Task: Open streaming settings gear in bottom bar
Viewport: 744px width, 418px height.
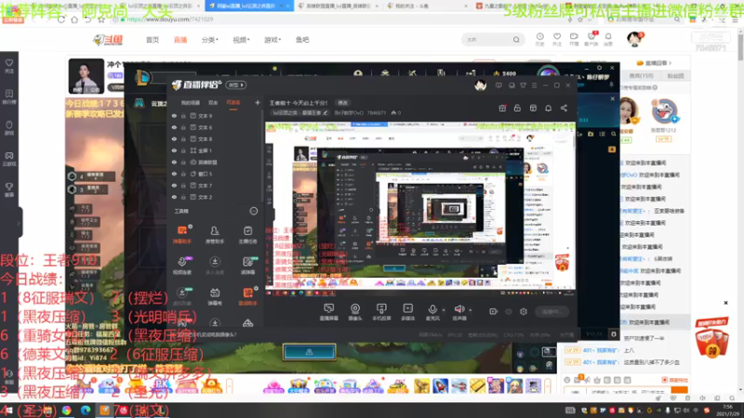Action: pyautogui.click(x=524, y=311)
